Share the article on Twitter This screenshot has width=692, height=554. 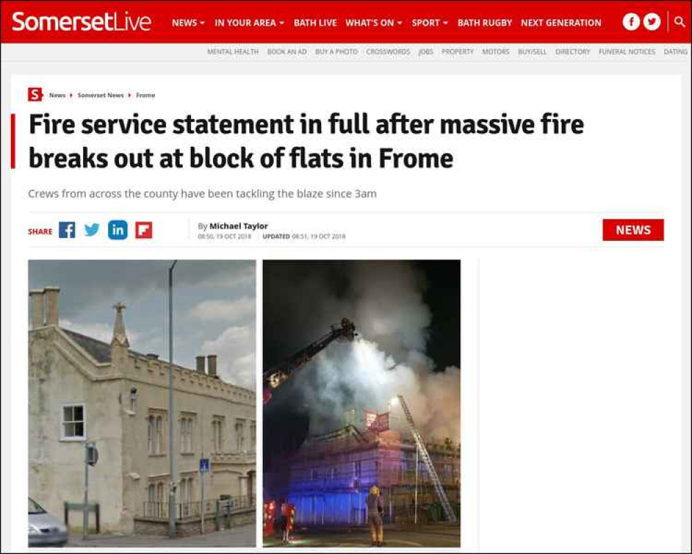(x=92, y=230)
